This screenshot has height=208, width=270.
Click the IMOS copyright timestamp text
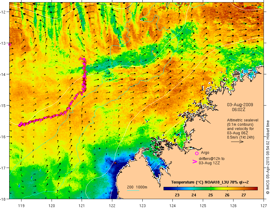(268, 157)
